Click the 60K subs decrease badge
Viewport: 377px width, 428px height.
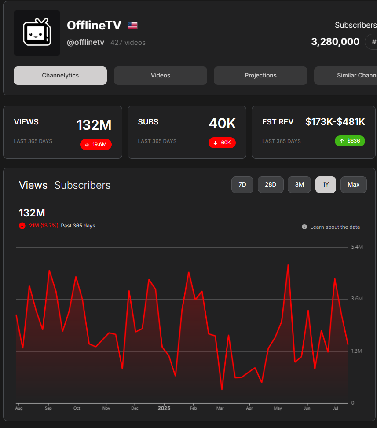tap(222, 143)
